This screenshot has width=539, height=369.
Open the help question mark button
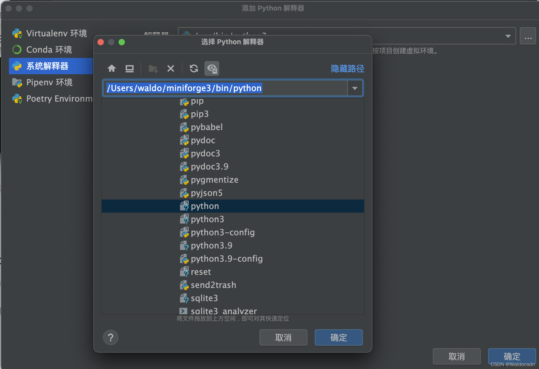pos(111,337)
